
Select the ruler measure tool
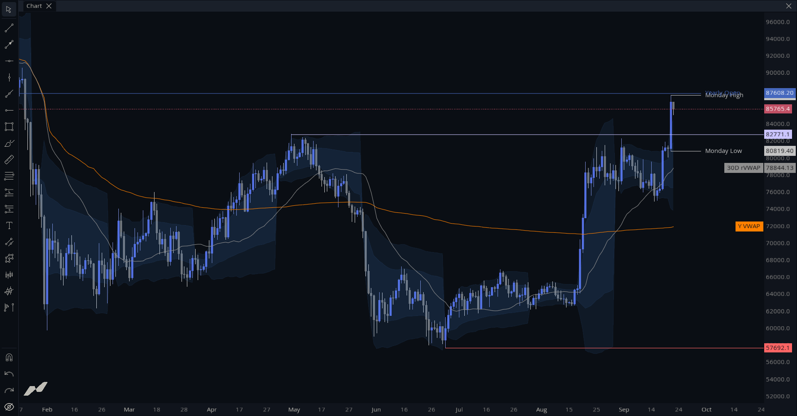tap(9, 160)
